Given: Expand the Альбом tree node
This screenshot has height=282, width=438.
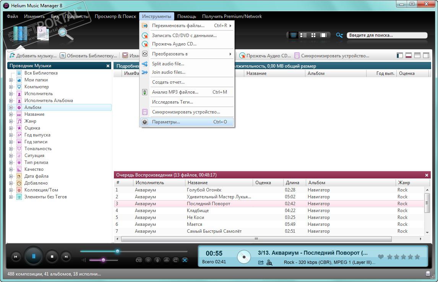Looking at the screenshot, I should [x=11, y=107].
